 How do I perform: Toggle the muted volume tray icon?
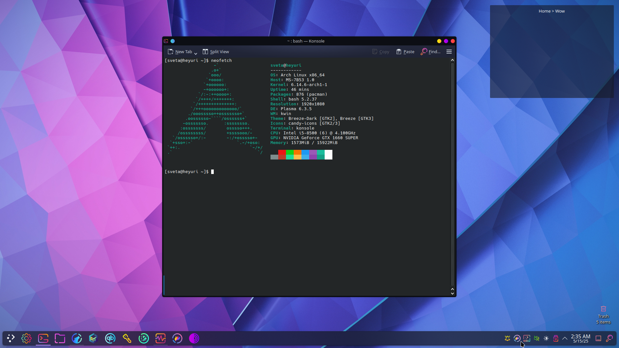[536, 338]
